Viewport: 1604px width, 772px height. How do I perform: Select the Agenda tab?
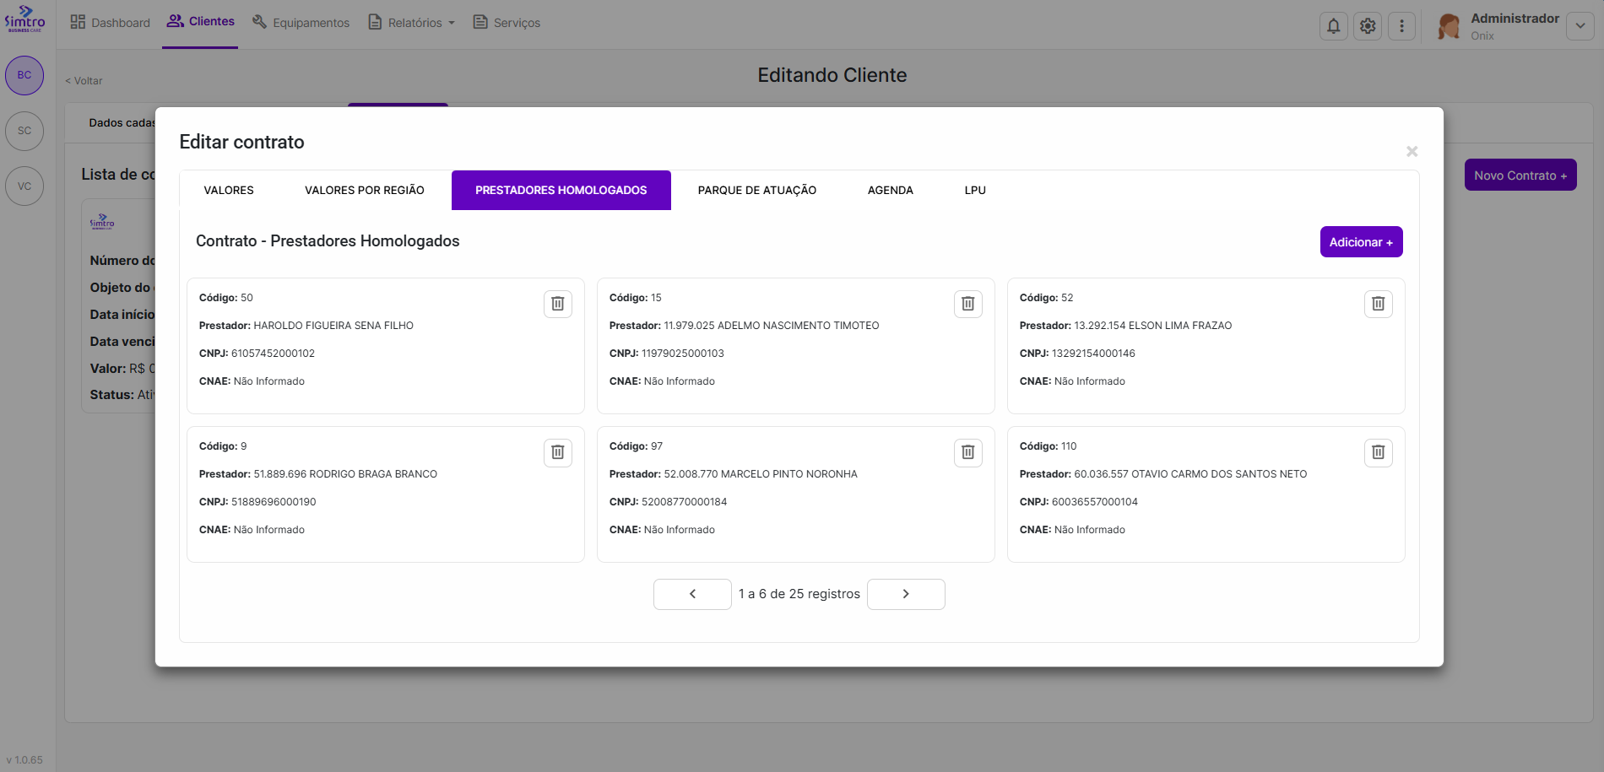pyautogui.click(x=890, y=191)
